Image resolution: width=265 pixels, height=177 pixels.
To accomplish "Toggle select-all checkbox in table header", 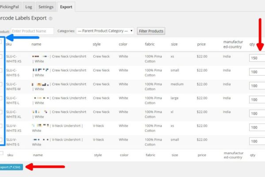I will point(1,43).
